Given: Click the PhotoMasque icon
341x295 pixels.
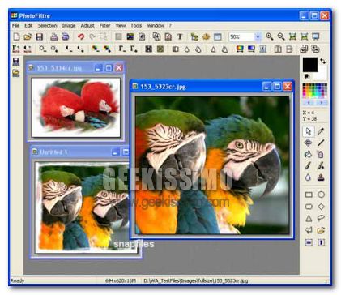Looking at the screenshot, I should (x=263, y=49).
